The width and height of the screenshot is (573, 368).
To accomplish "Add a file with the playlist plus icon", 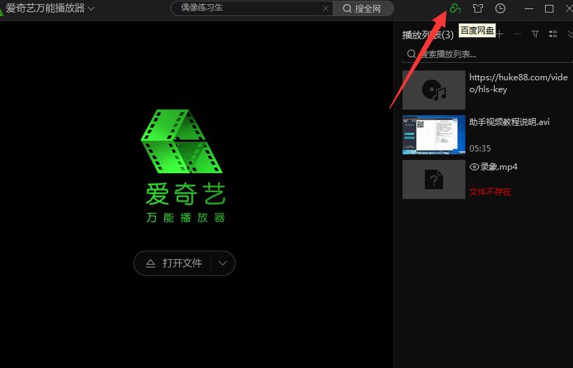I will tap(499, 34).
